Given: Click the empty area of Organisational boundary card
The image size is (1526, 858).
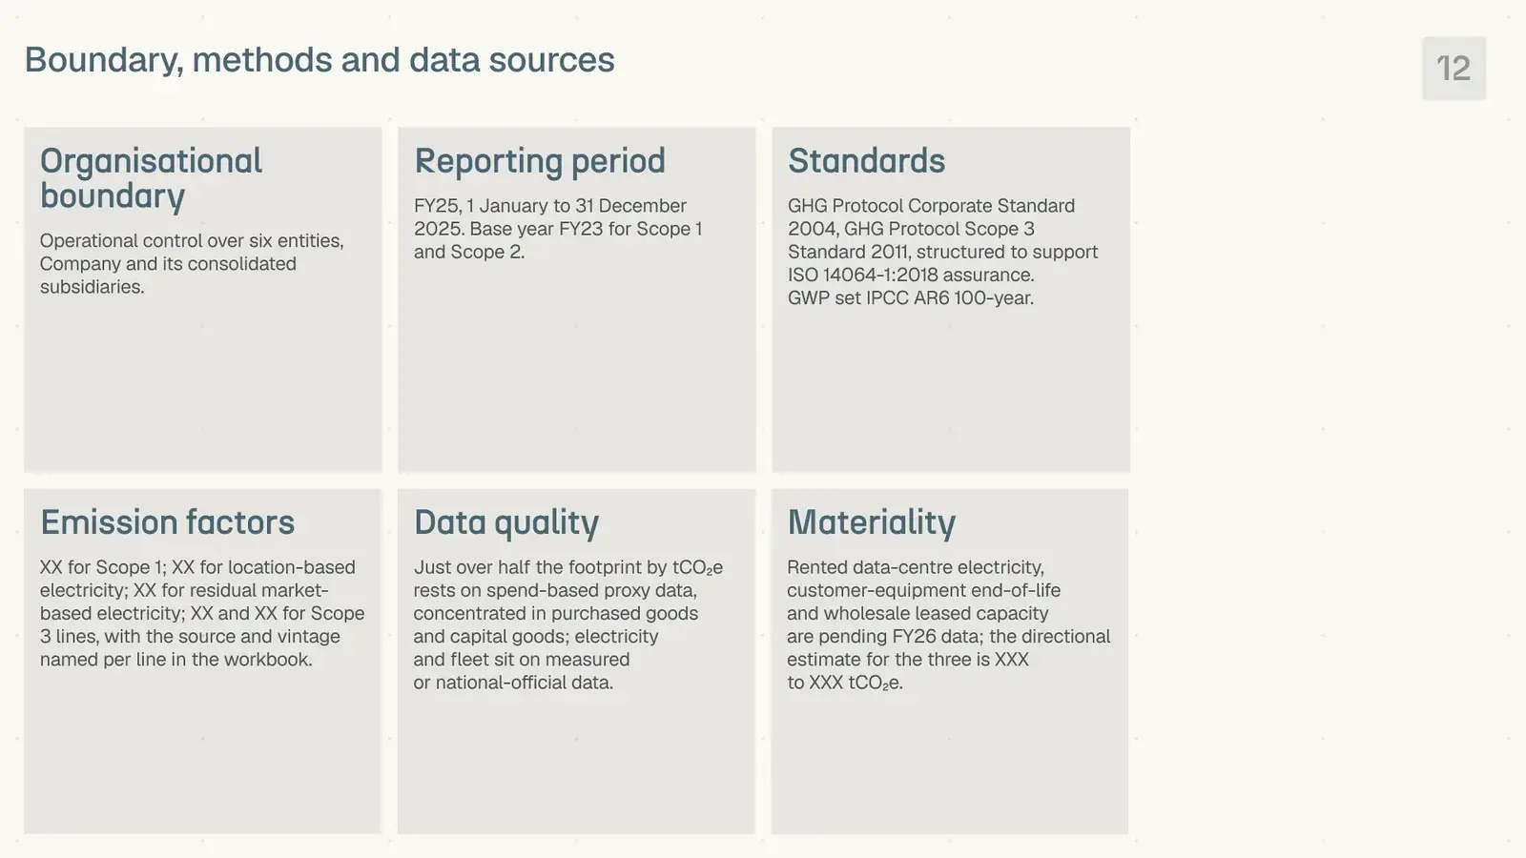Looking at the screenshot, I should click(202, 386).
